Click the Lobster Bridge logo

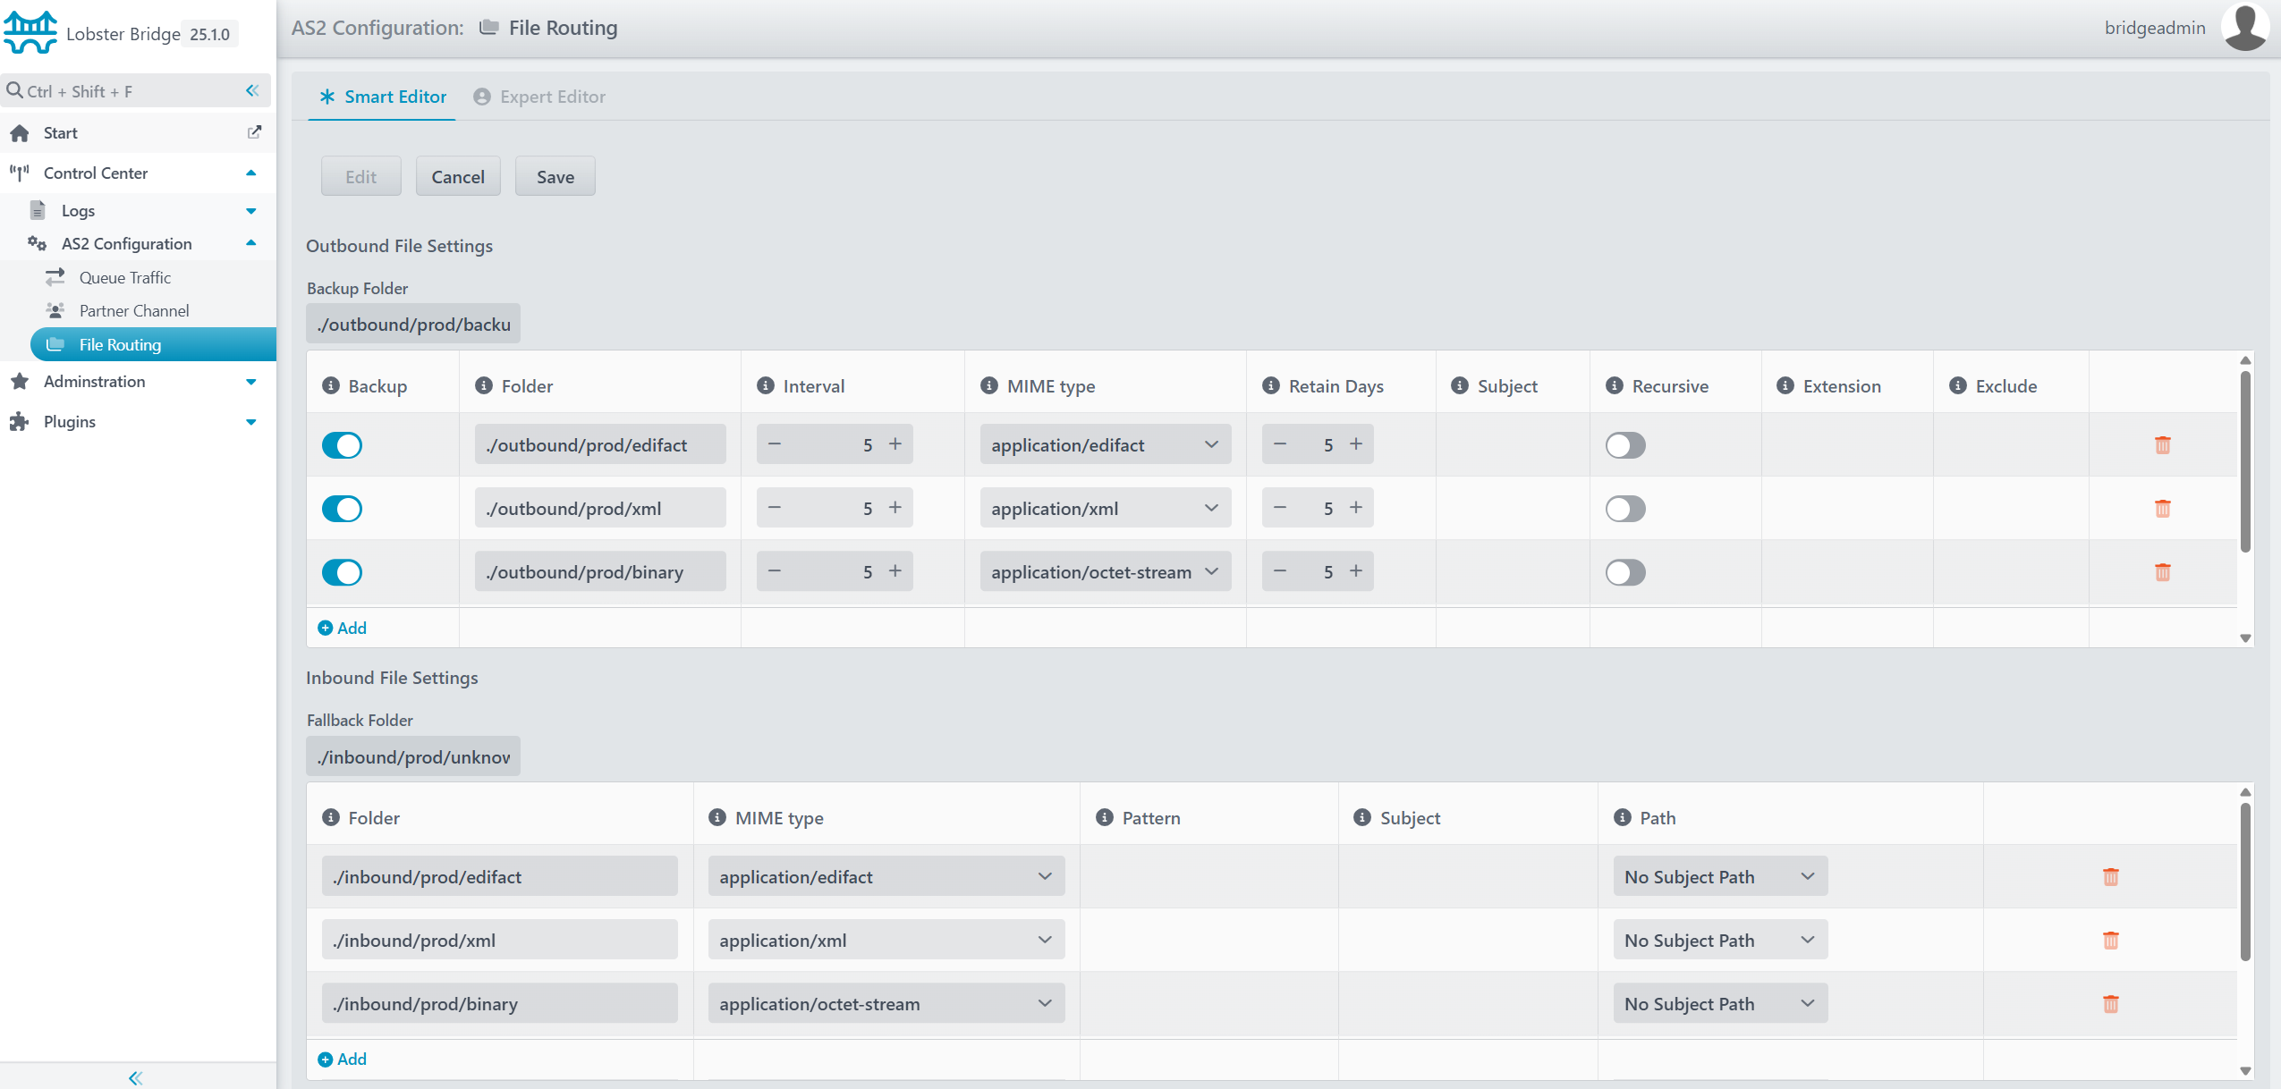coord(30,33)
